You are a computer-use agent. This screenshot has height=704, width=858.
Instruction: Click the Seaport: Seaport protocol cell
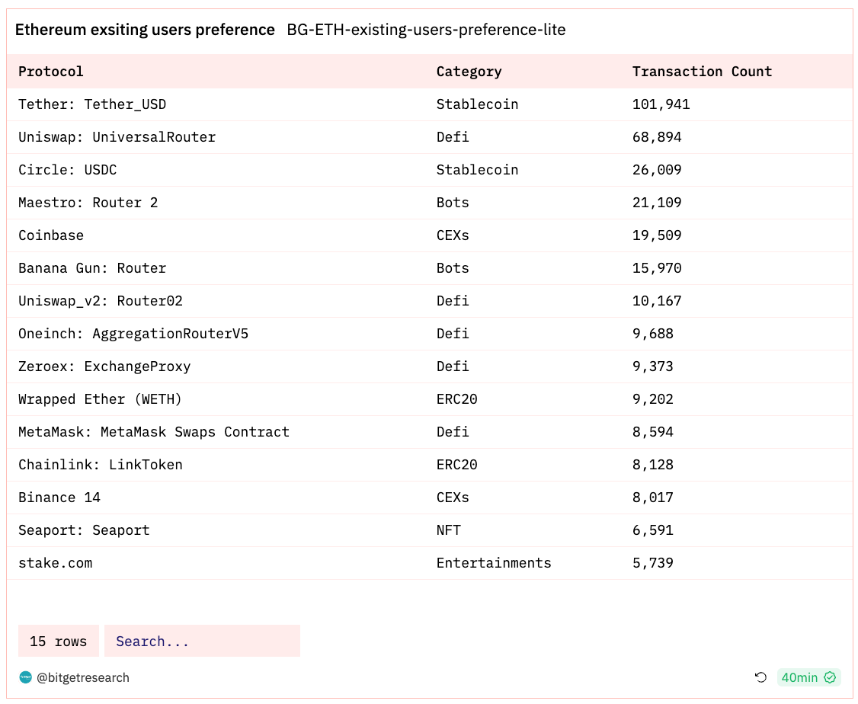coord(84,530)
